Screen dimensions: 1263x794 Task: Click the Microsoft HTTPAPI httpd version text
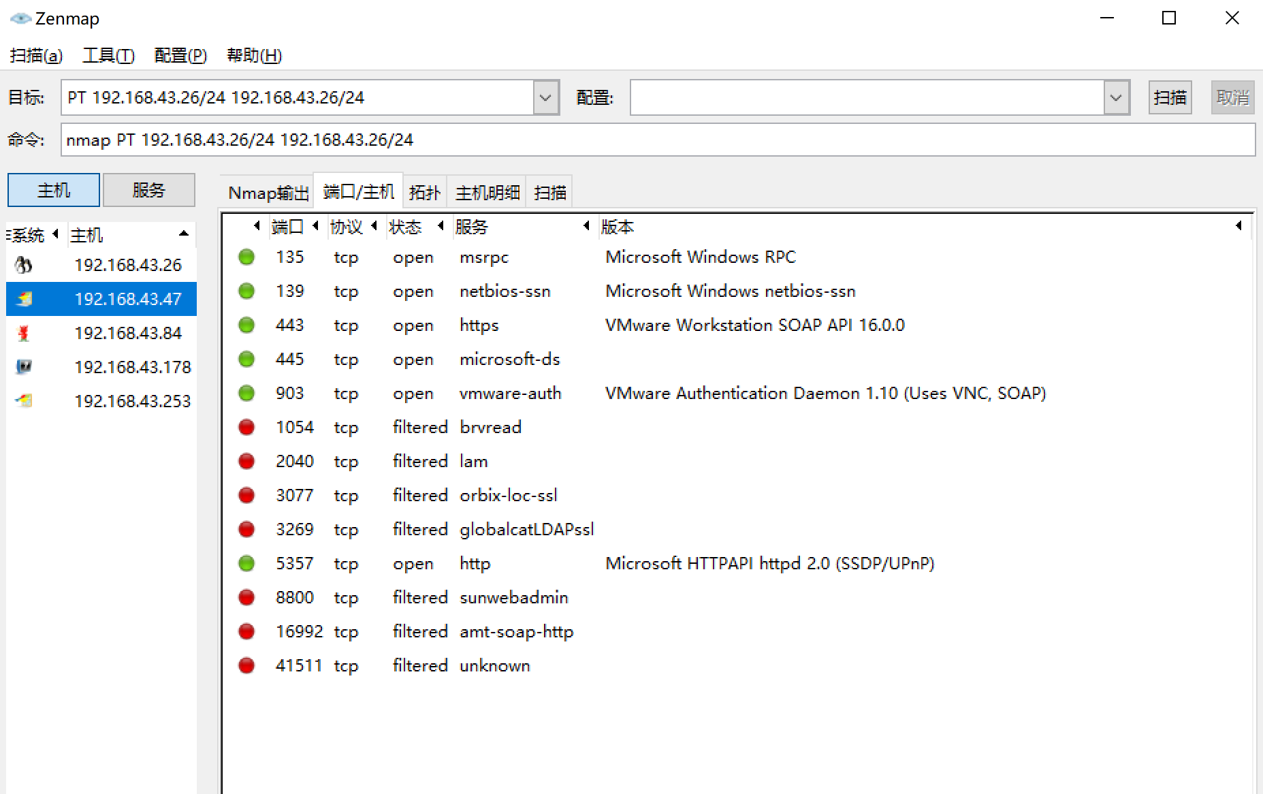pyautogui.click(x=770, y=564)
